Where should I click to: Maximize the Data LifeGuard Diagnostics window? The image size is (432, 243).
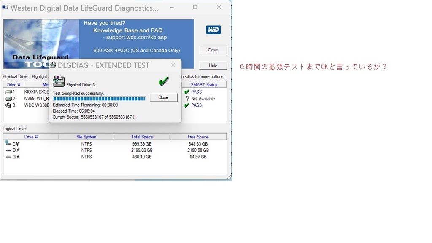pyautogui.click(x=195, y=7)
